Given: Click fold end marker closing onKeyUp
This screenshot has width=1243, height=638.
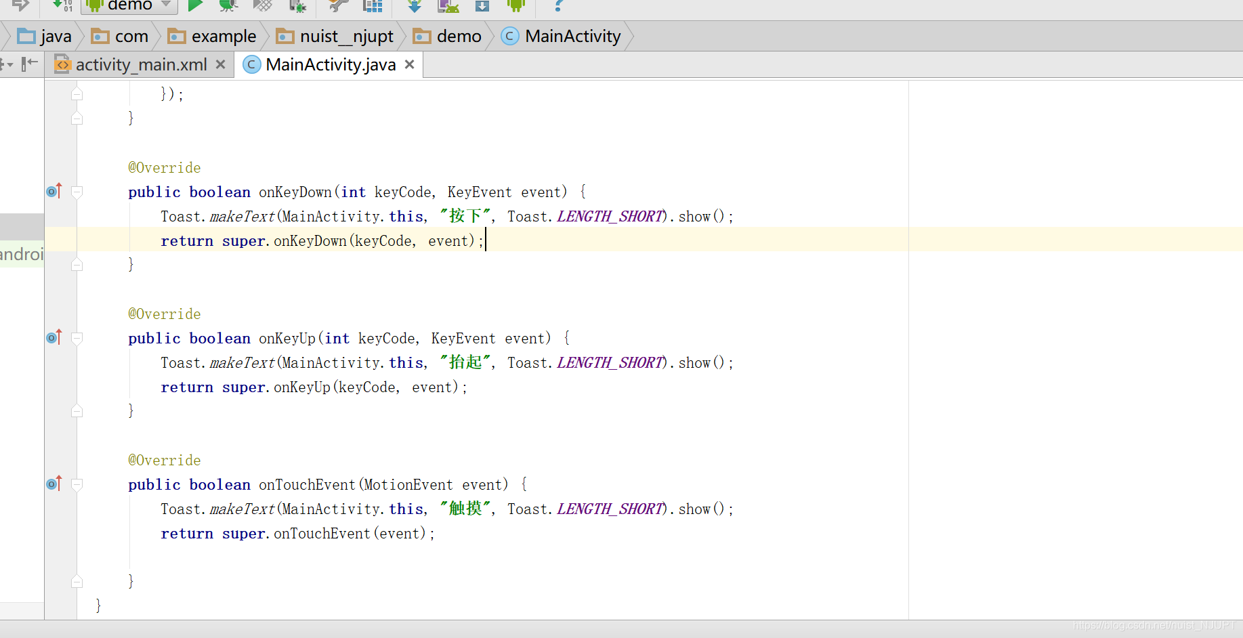Looking at the screenshot, I should [x=77, y=410].
